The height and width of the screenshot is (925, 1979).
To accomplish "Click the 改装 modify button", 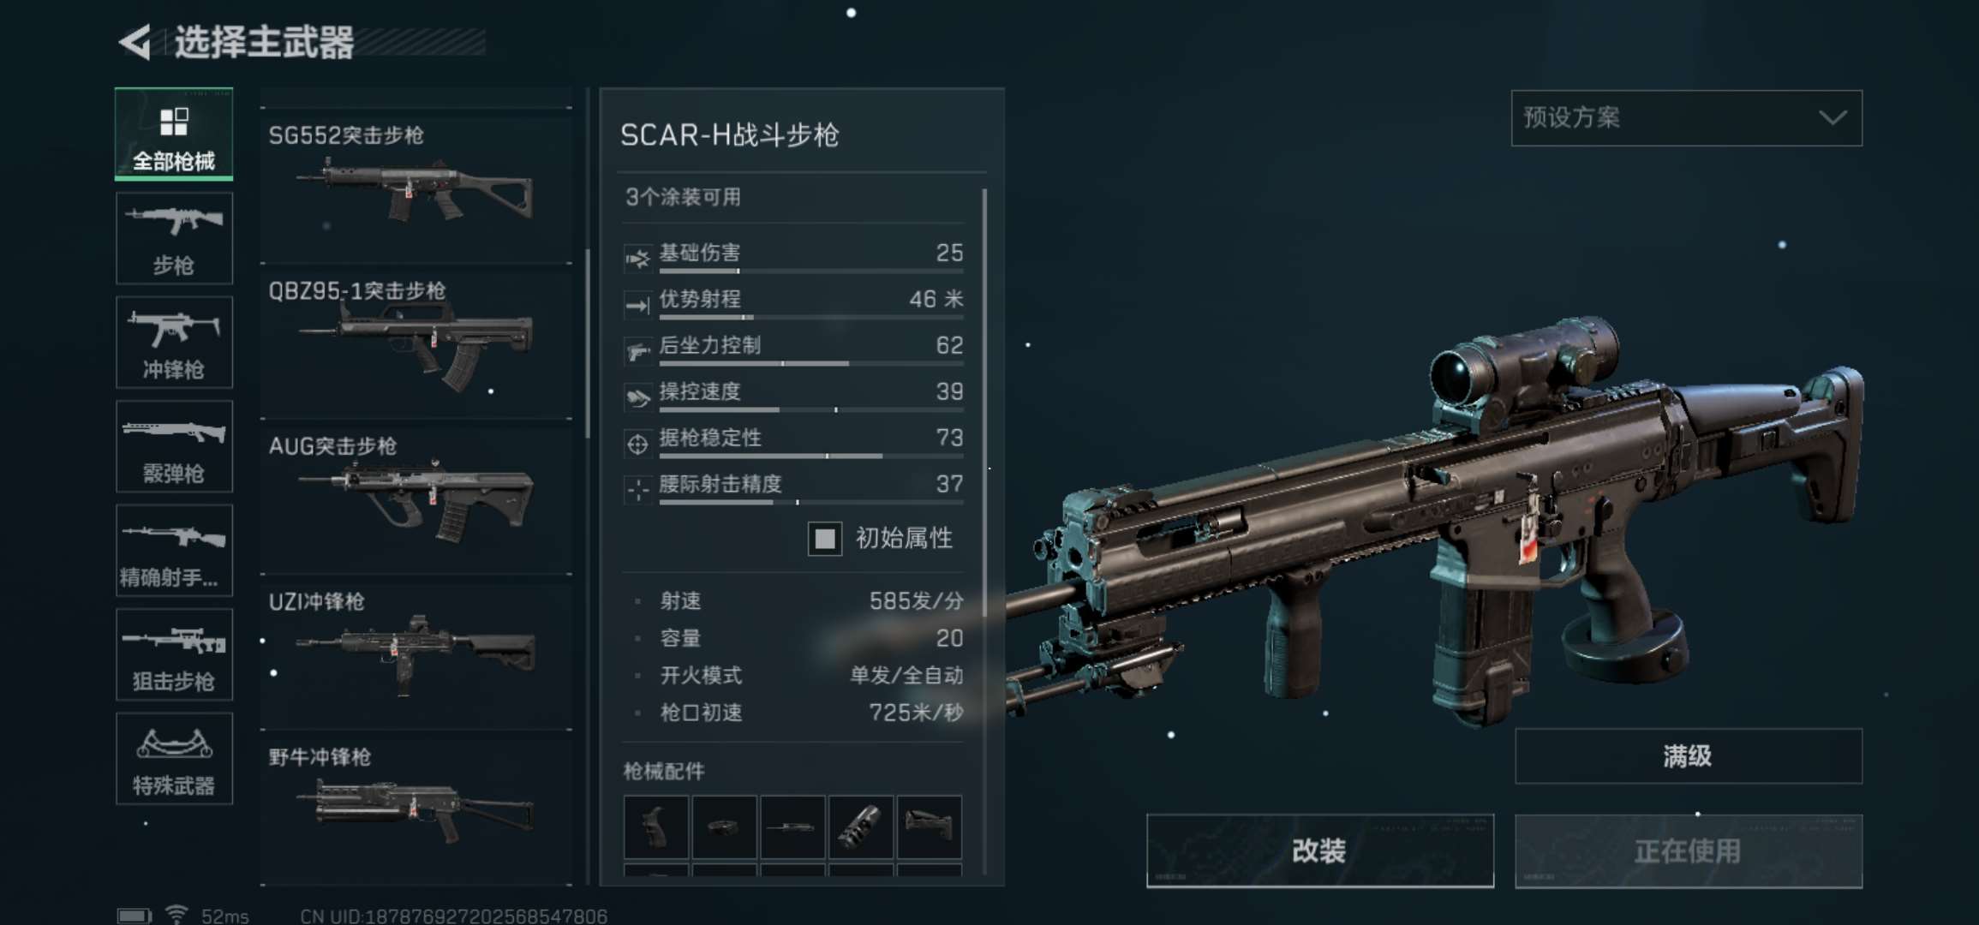I will (x=1320, y=850).
